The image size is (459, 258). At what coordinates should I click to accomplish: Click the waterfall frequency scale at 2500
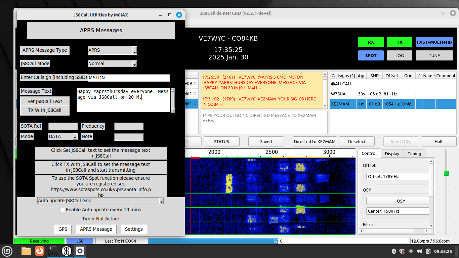coord(272,152)
